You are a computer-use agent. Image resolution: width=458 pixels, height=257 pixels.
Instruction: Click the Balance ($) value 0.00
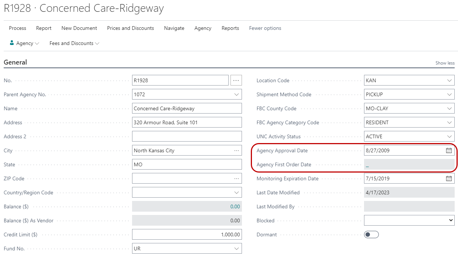235,206
